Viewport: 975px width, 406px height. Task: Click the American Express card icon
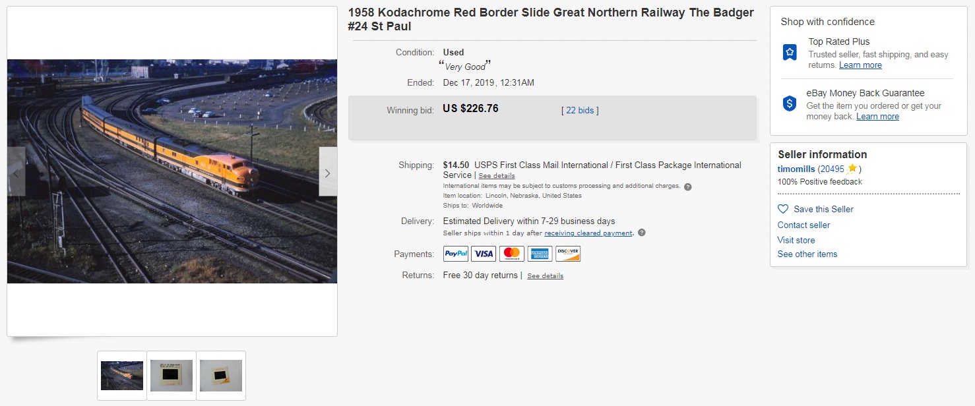[x=540, y=254]
